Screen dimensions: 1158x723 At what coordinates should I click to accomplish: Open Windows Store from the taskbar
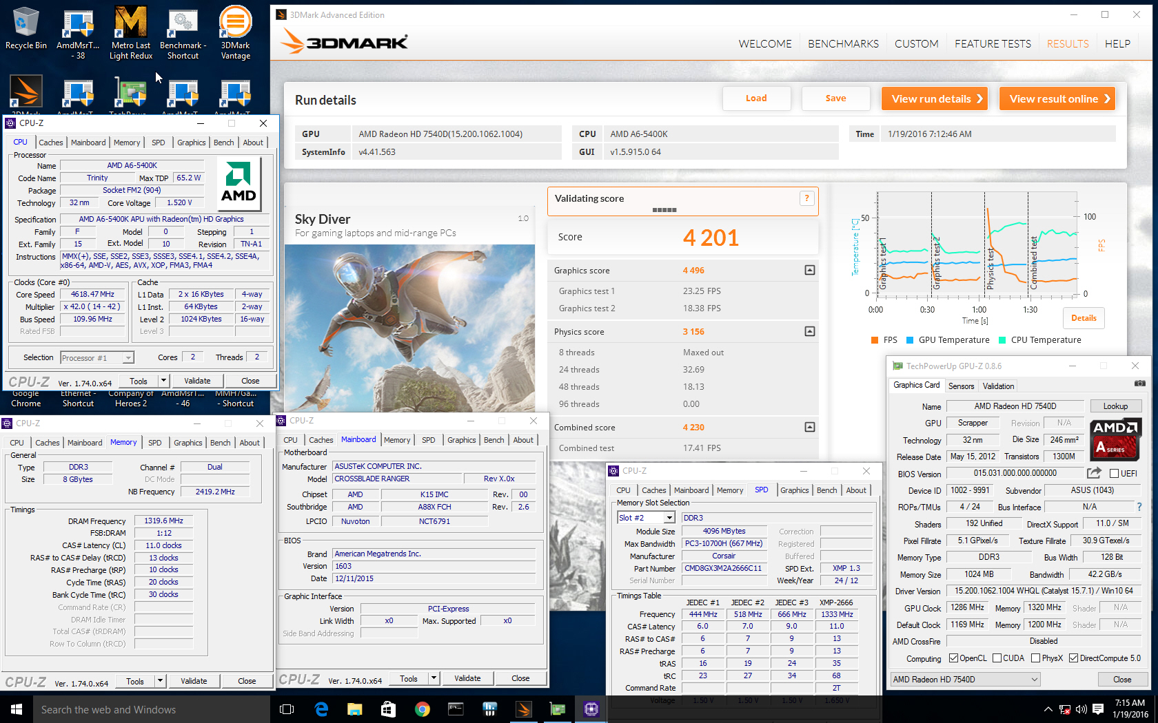[x=388, y=709]
